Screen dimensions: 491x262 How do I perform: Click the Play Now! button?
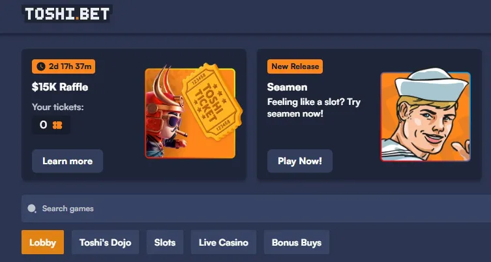tap(300, 161)
